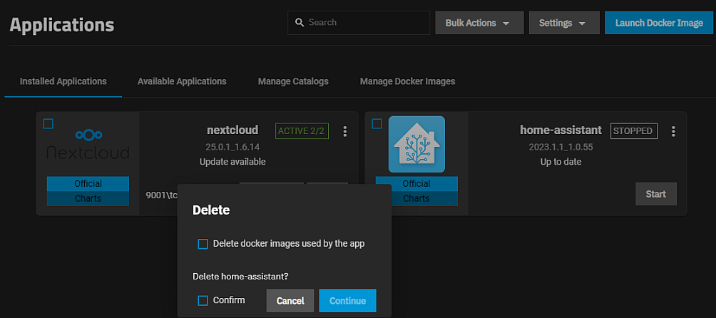The height and width of the screenshot is (318, 716).
Task: Click the Home Assistant house logo
Action: [416, 144]
